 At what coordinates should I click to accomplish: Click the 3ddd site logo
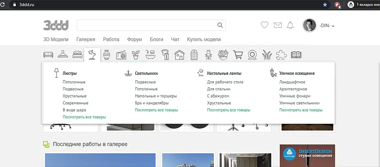click(56, 25)
